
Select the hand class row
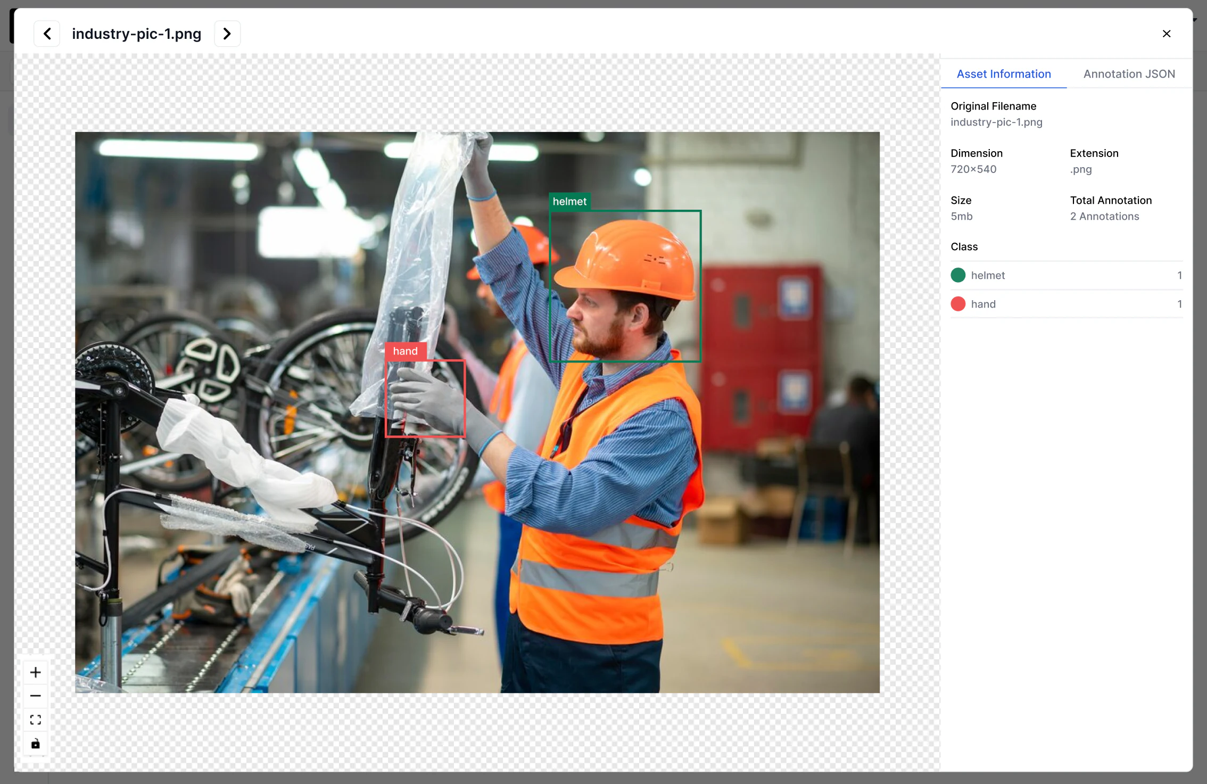pyautogui.click(x=1067, y=304)
